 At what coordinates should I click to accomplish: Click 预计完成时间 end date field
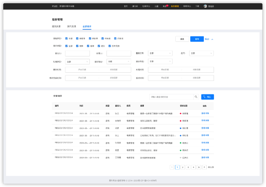[114, 78]
